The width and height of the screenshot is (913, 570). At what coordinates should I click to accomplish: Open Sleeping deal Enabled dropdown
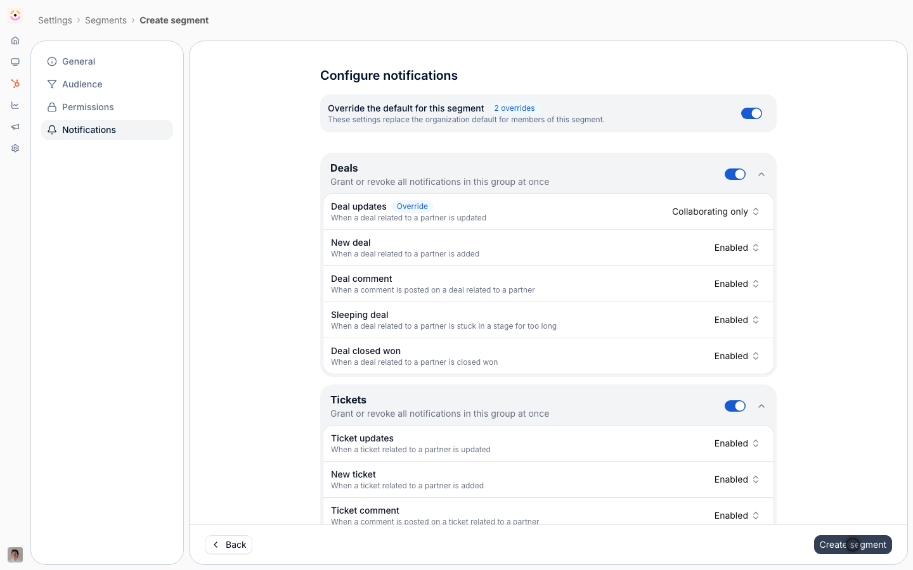(737, 320)
